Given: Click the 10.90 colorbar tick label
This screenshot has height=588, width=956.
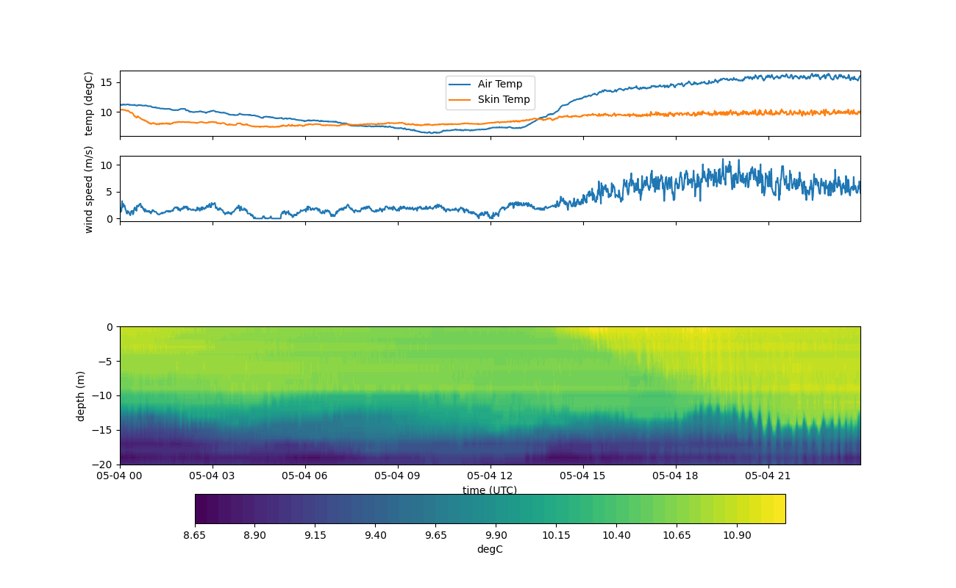Looking at the screenshot, I should [x=737, y=535].
